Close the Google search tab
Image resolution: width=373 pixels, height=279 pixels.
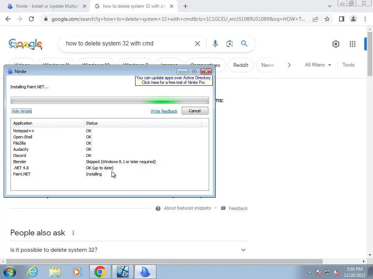click(x=172, y=7)
